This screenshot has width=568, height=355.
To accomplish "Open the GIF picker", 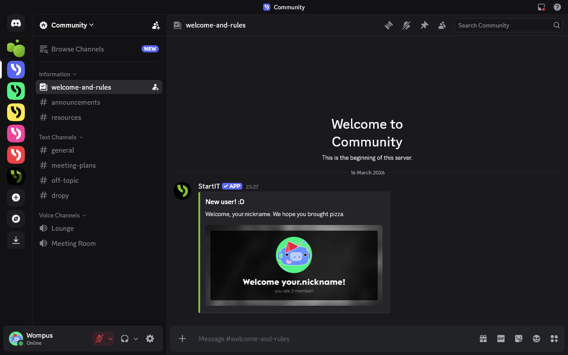I will pos(501,339).
